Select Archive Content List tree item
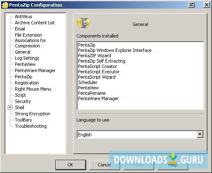This screenshot has width=212, height=173. 35,23
